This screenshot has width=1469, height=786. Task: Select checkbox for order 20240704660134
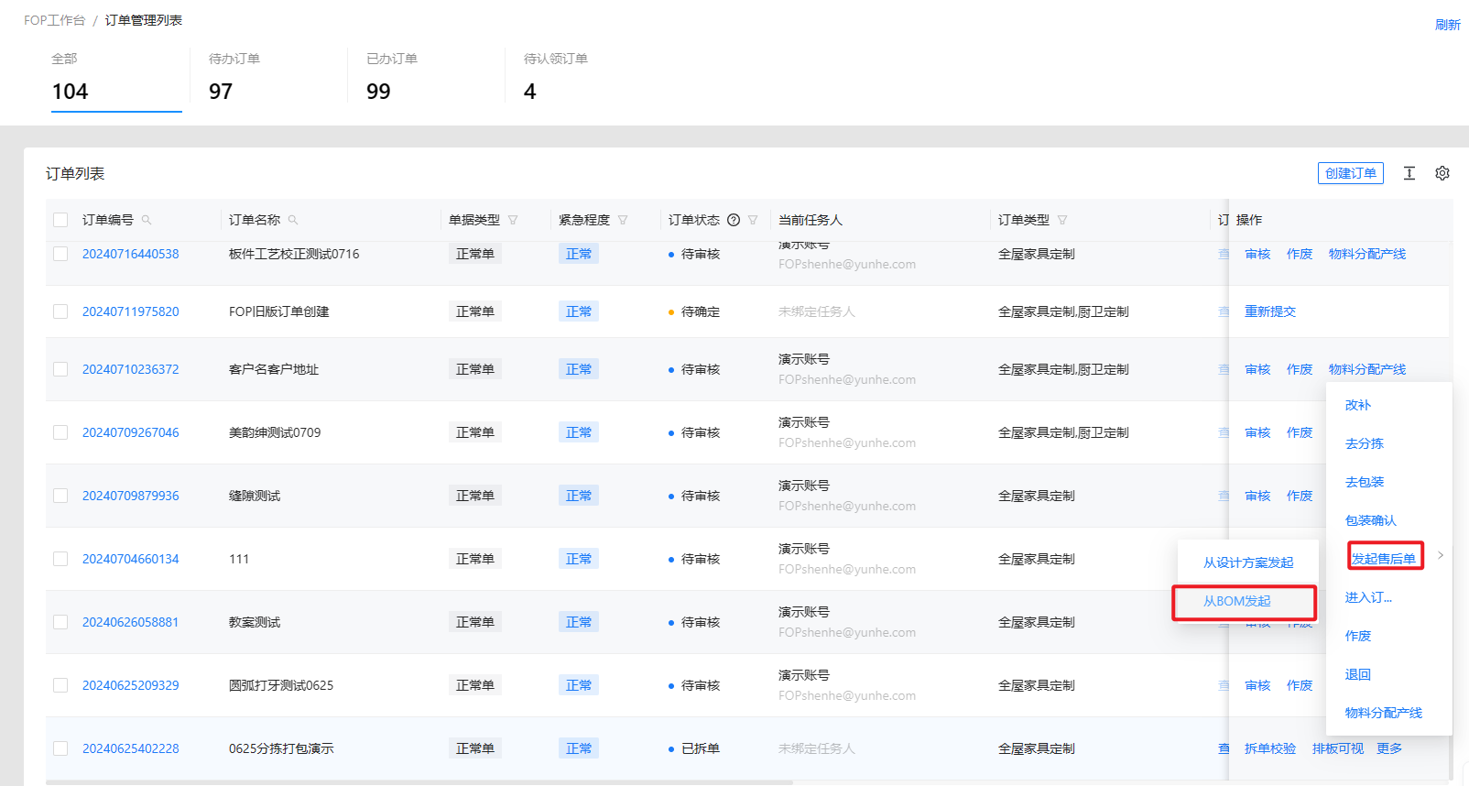point(60,559)
